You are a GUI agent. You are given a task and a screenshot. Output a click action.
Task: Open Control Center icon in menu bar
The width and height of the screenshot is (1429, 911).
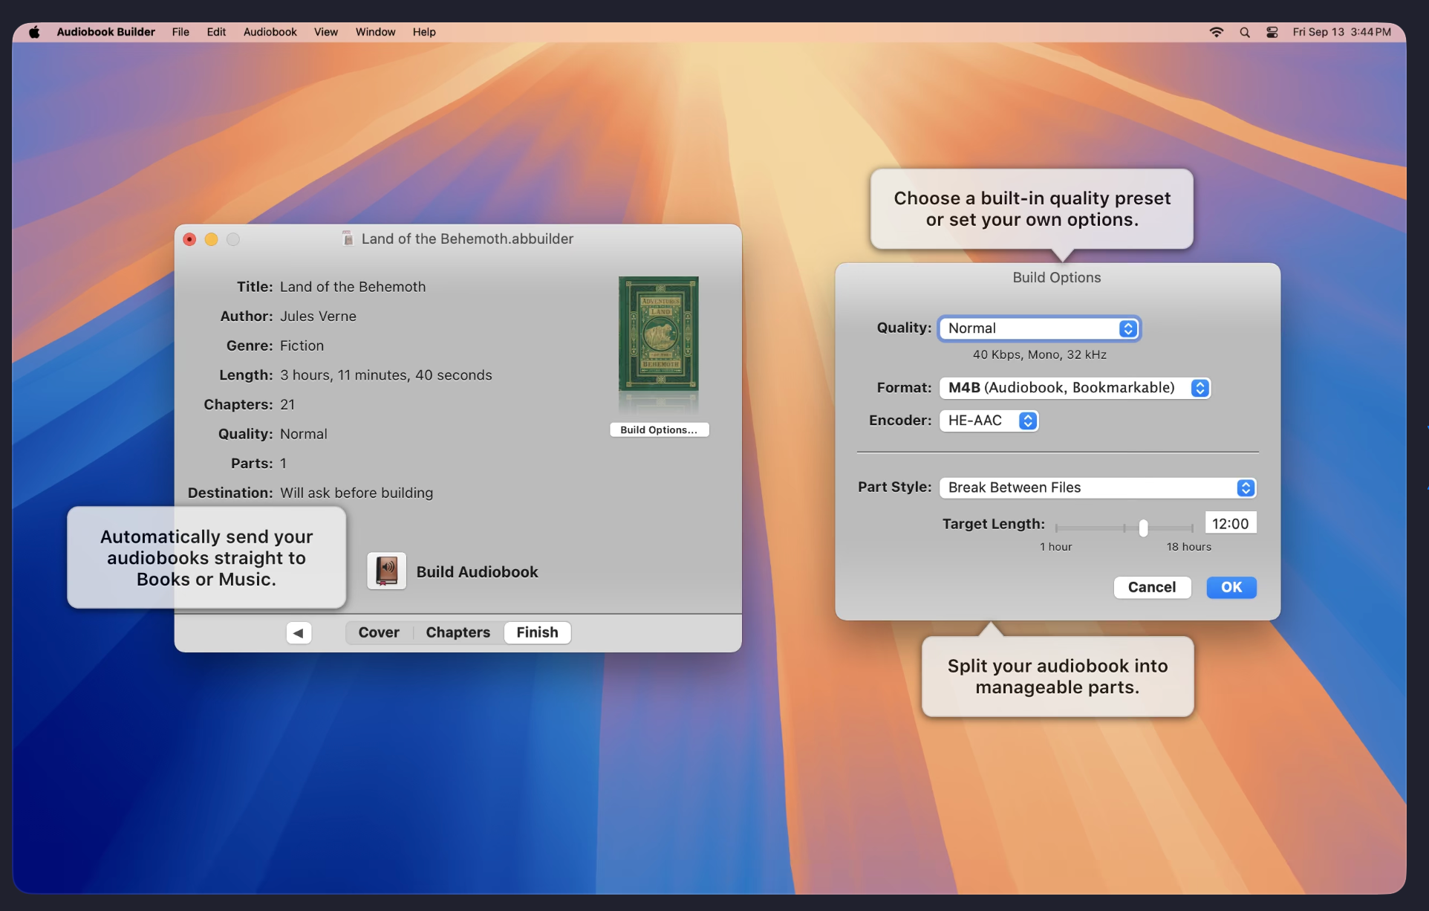1272,32
